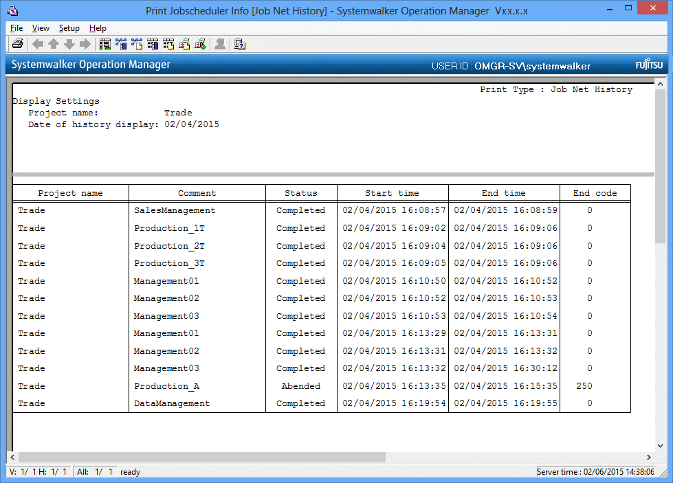Select the Abended Production_A row

pyautogui.click(x=301, y=386)
